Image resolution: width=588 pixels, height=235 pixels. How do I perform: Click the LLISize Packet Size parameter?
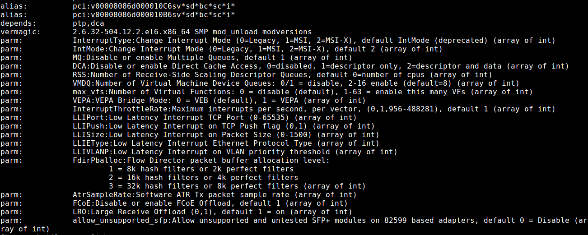click(x=226, y=135)
